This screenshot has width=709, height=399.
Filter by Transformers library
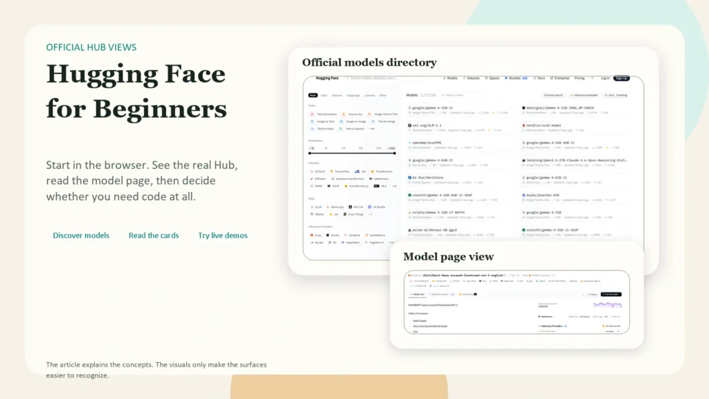point(382,172)
